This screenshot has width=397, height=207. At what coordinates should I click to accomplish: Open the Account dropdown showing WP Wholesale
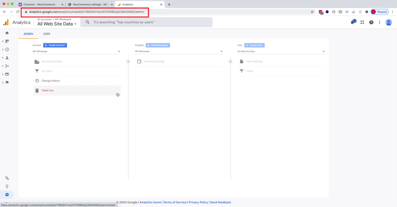point(76,51)
